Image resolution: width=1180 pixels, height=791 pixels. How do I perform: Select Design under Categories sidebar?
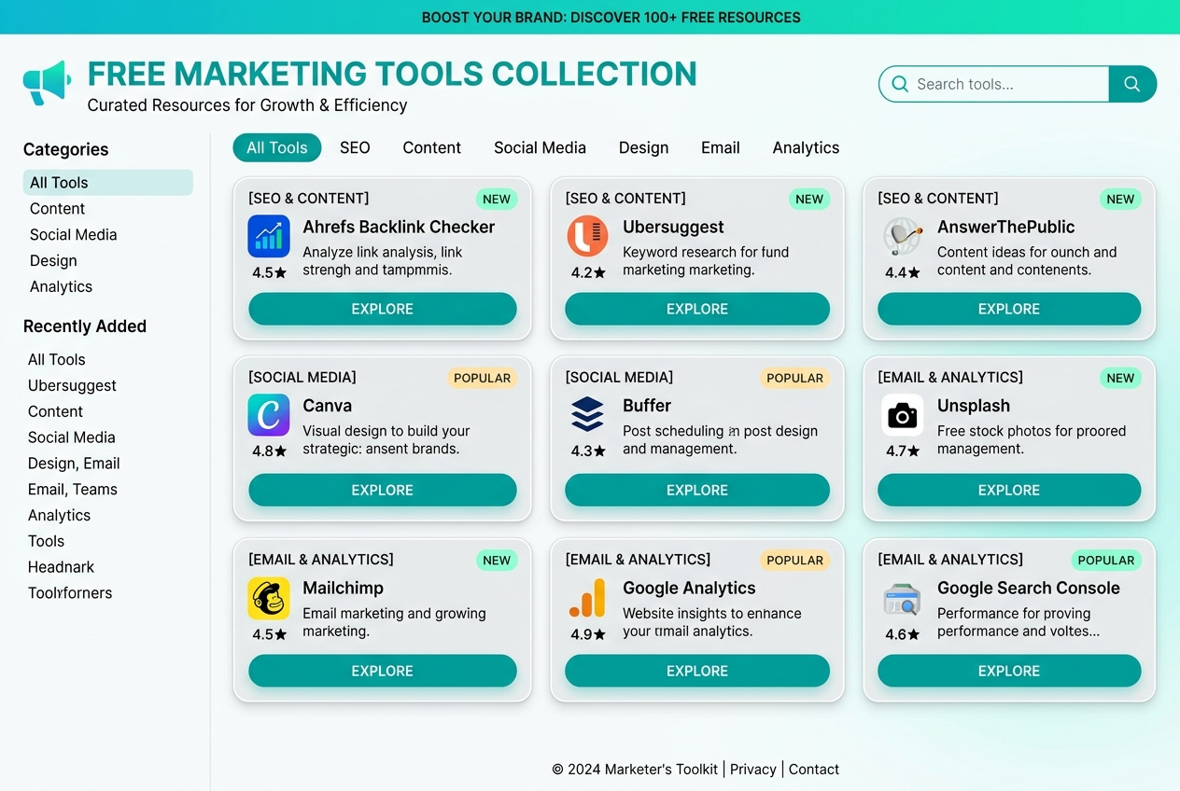(53, 261)
